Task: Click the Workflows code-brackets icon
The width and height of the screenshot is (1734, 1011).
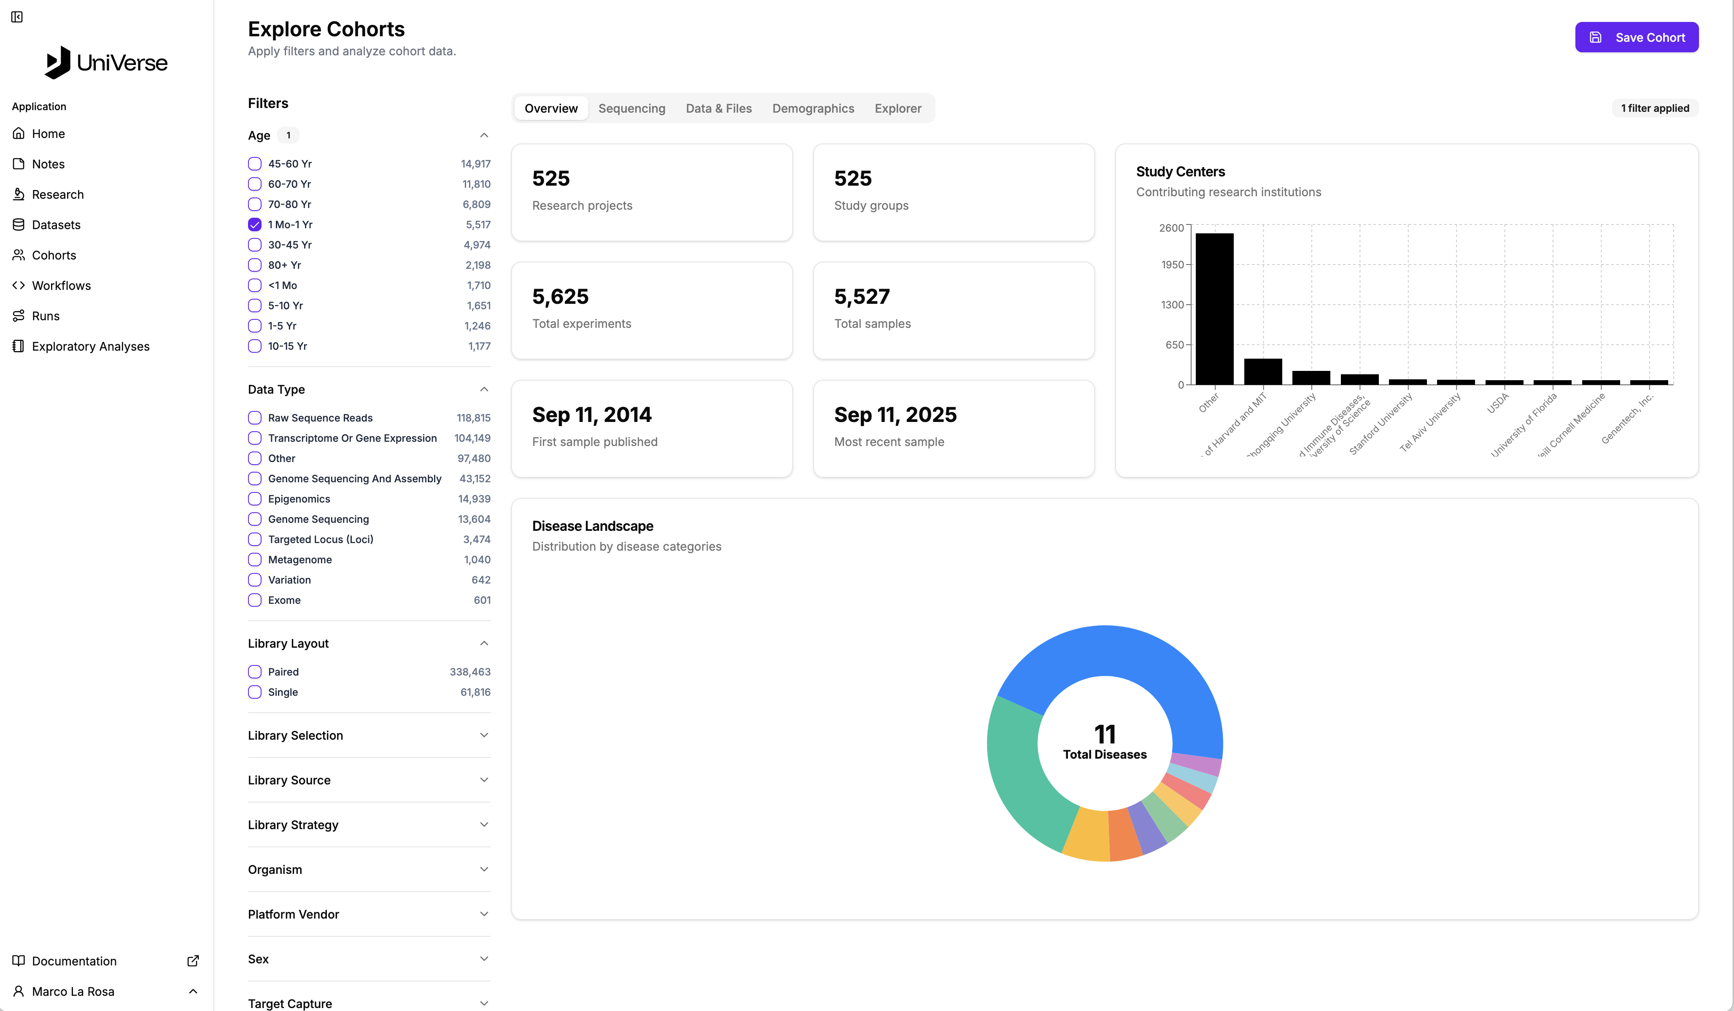Action: tap(19, 285)
